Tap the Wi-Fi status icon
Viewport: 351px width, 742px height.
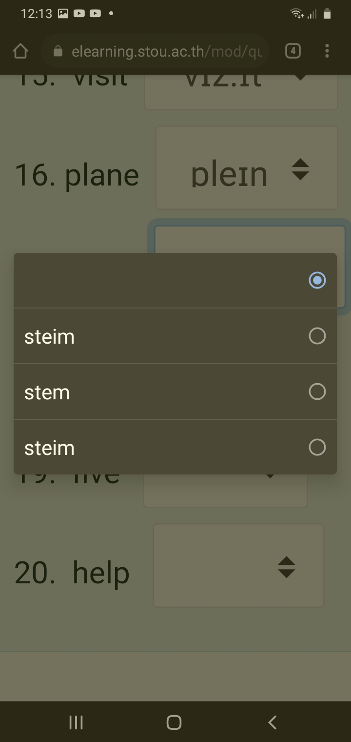pyautogui.click(x=296, y=14)
